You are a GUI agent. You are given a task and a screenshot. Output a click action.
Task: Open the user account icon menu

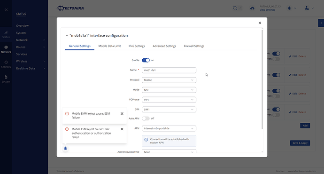307,8
